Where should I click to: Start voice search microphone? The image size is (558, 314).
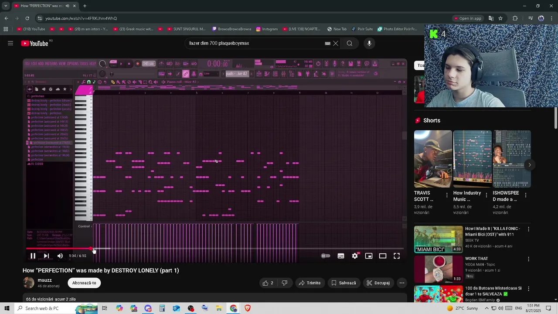(x=369, y=43)
